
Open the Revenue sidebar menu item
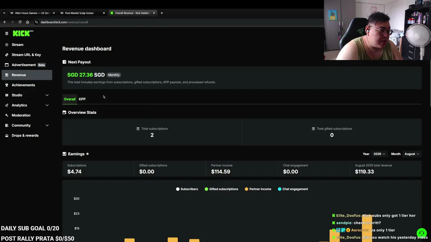[x=27, y=75]
